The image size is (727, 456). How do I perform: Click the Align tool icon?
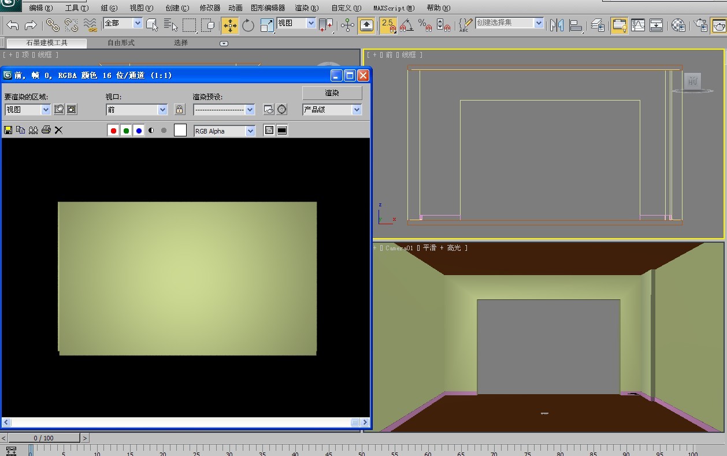(576, 25)
